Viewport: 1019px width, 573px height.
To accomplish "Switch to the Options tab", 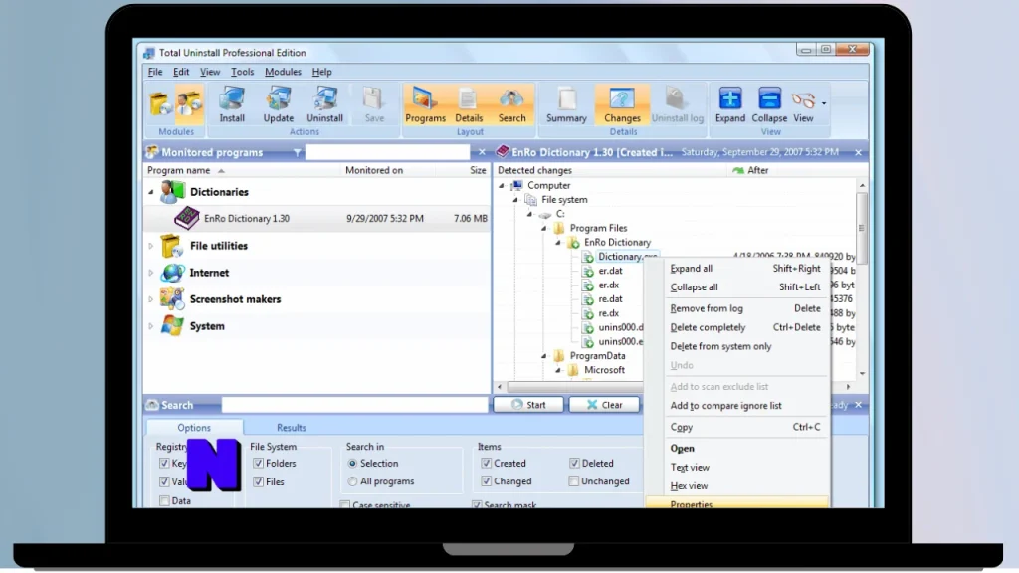I will [194, 428].
